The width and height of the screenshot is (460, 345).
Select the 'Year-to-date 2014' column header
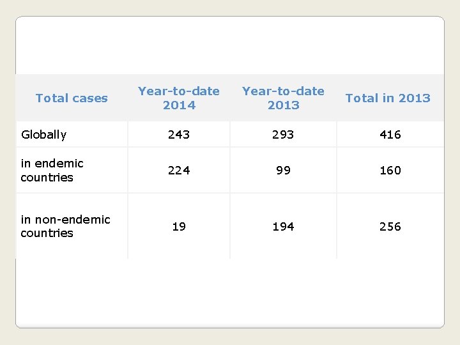pyautogui.click(x=179, y=98)
